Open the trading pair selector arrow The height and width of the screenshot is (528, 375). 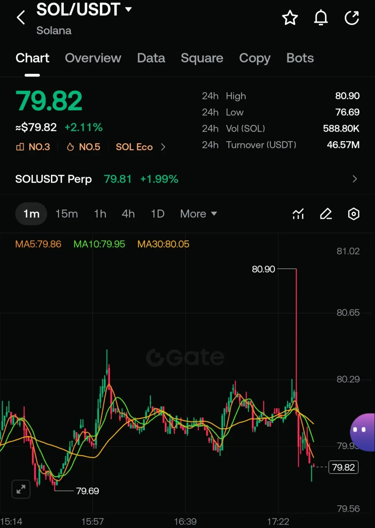128,9
